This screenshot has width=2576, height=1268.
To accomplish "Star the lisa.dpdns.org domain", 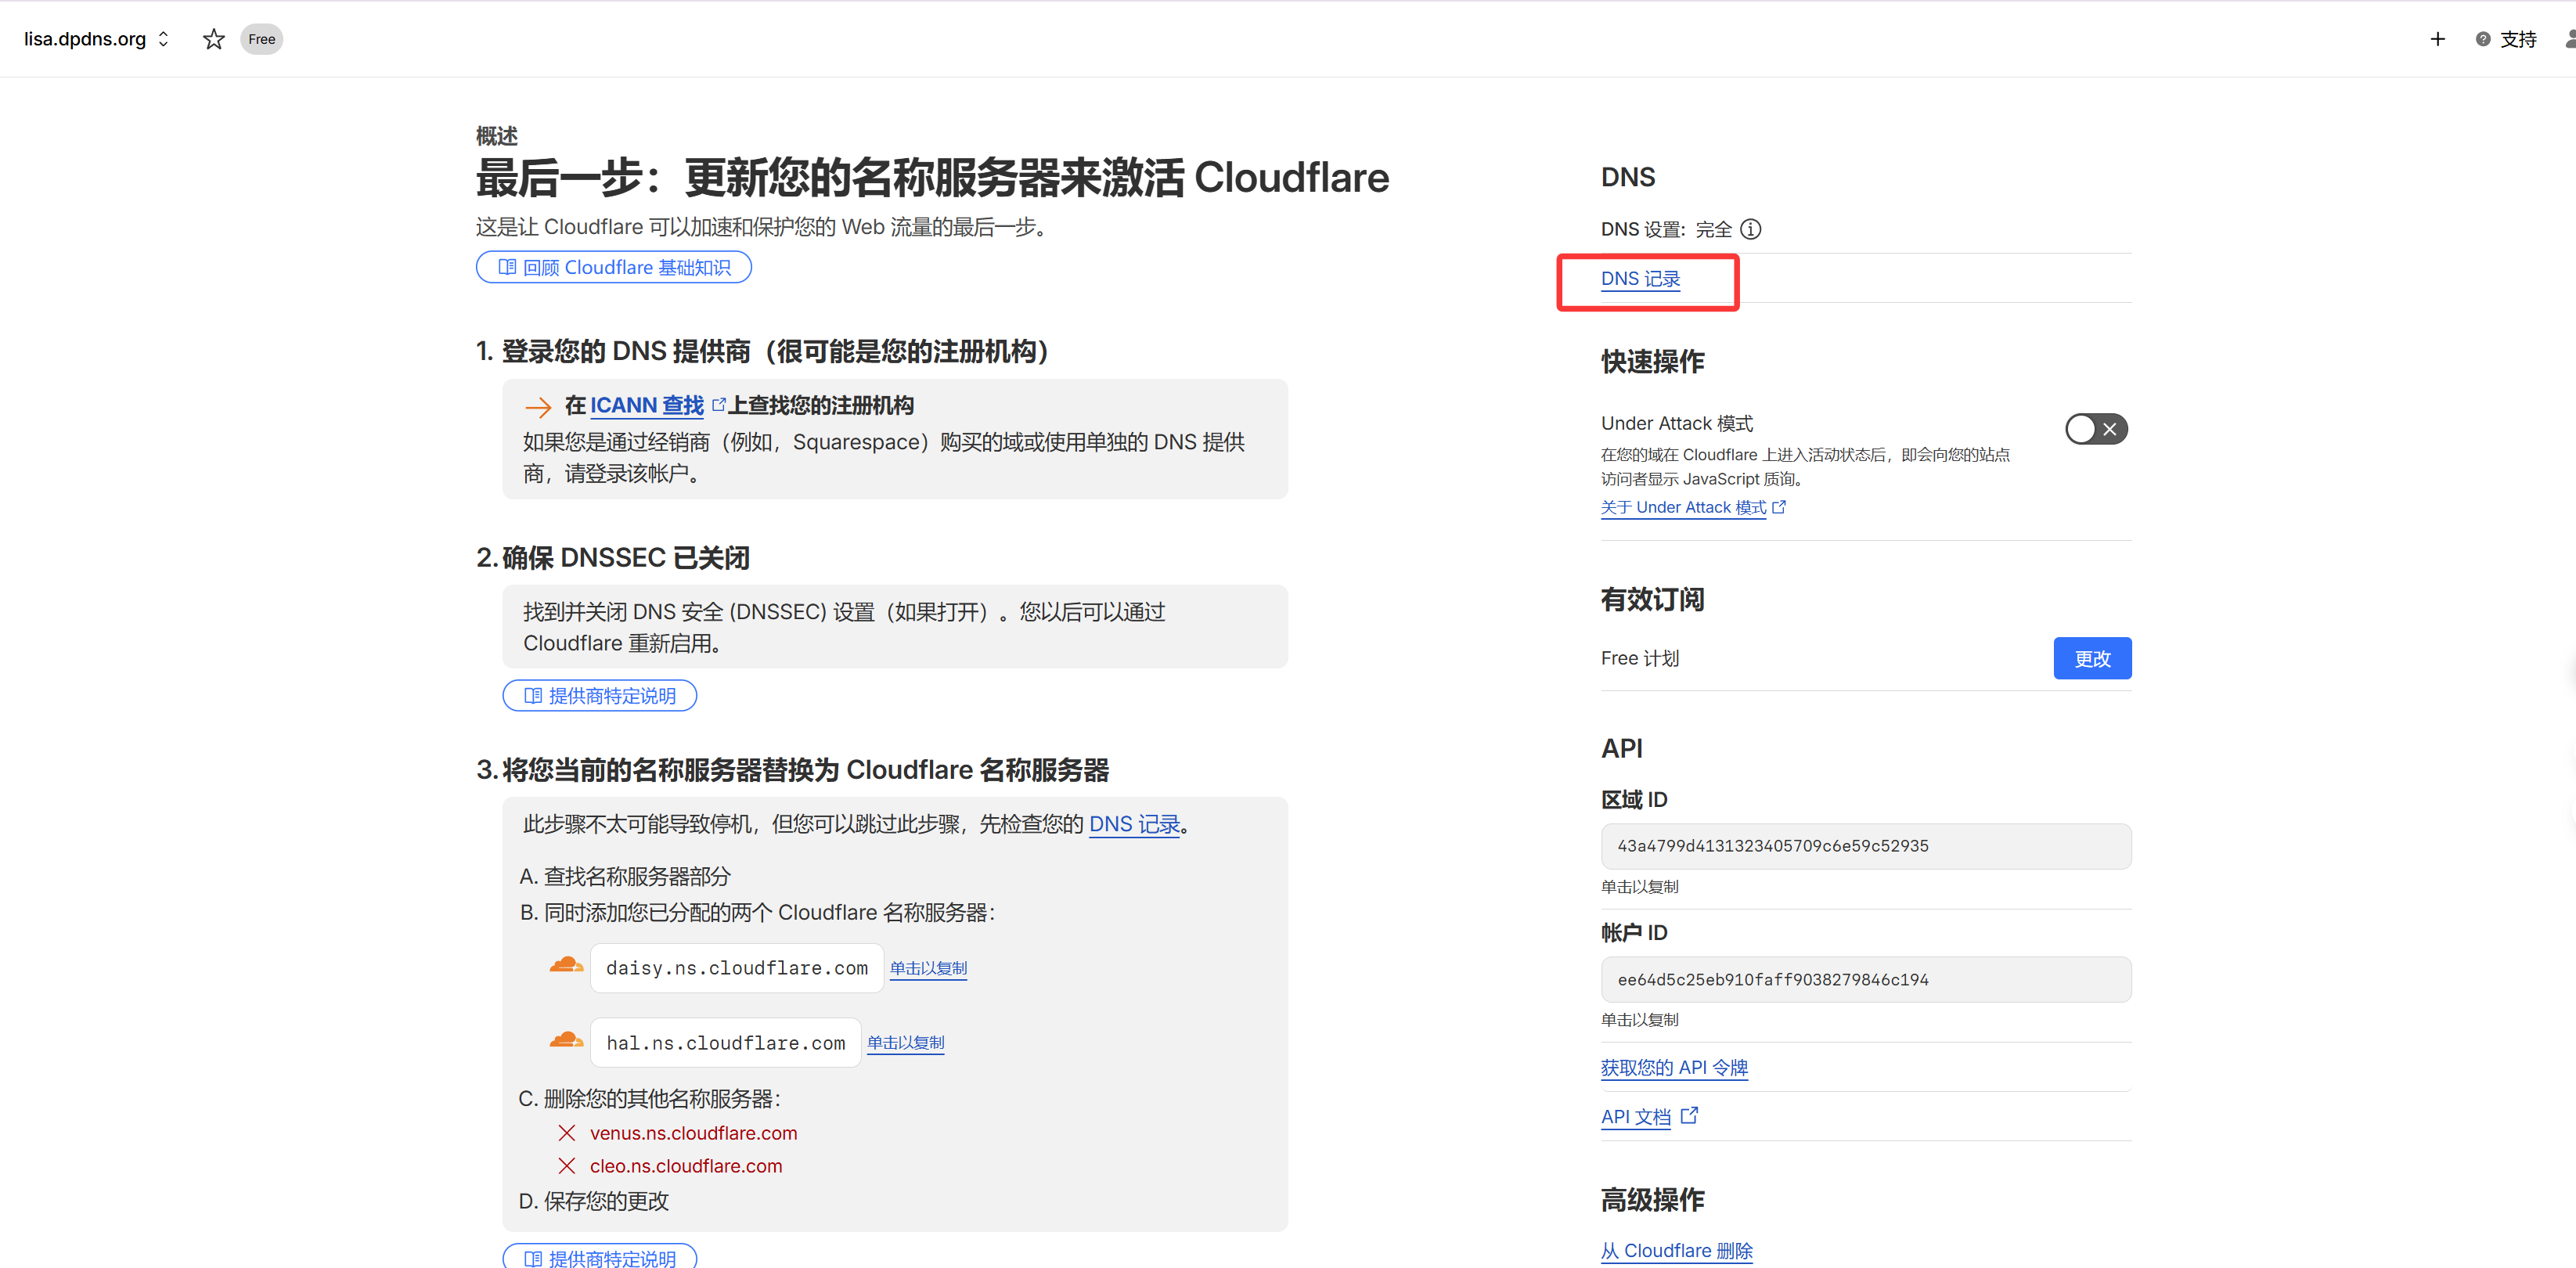I will click(213, 39).
